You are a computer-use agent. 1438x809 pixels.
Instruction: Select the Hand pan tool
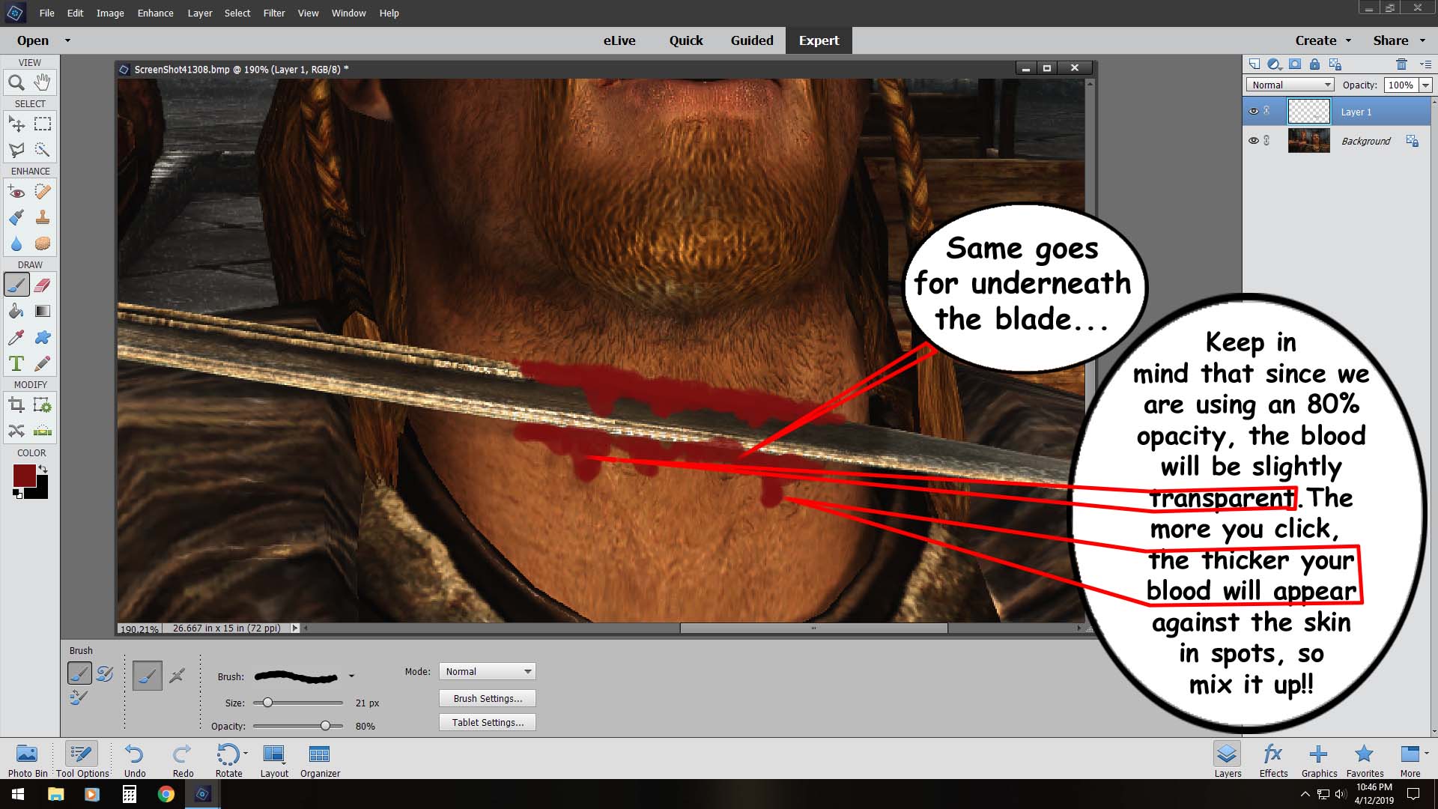click(x=43, y=82)
